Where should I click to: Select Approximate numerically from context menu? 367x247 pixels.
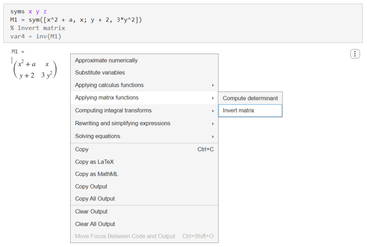pyautogui.click(x=106, y=60)
